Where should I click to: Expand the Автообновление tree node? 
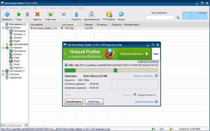point(7,44)
